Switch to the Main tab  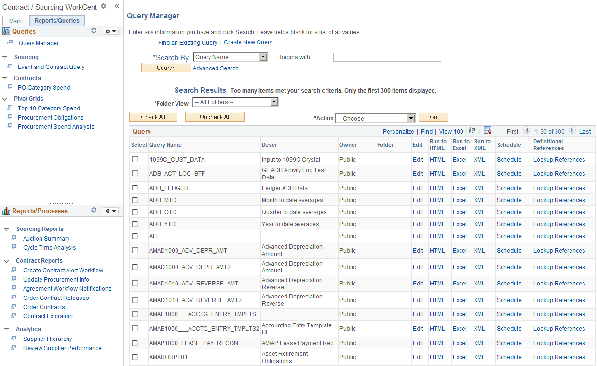(x=15, y=21)
